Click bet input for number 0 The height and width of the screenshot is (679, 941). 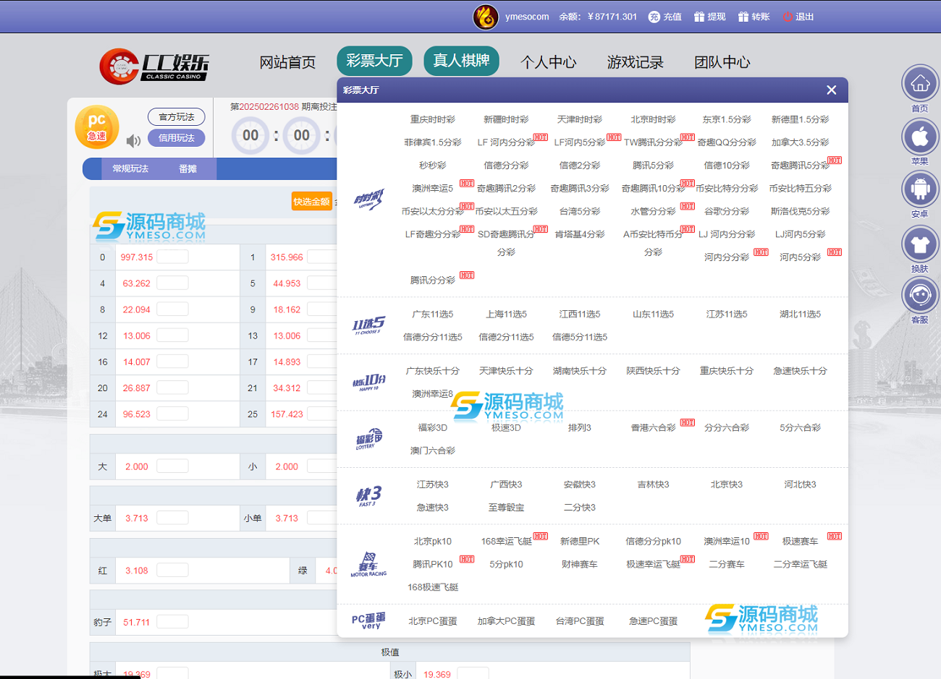[172, 257]
